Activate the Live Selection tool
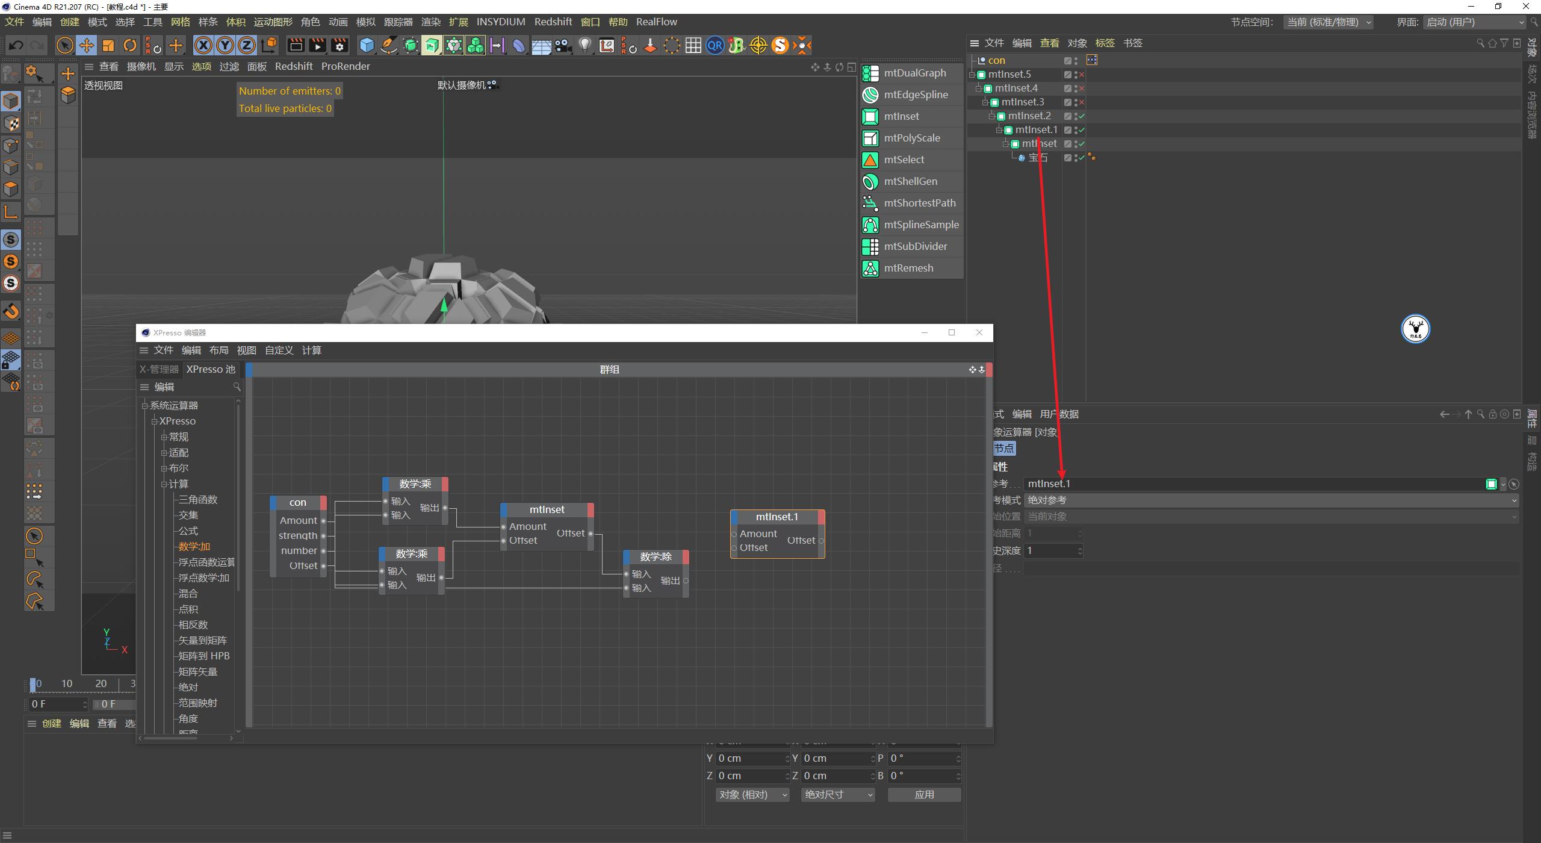Viewport: 1541px width, 843px height. [65, 45]
